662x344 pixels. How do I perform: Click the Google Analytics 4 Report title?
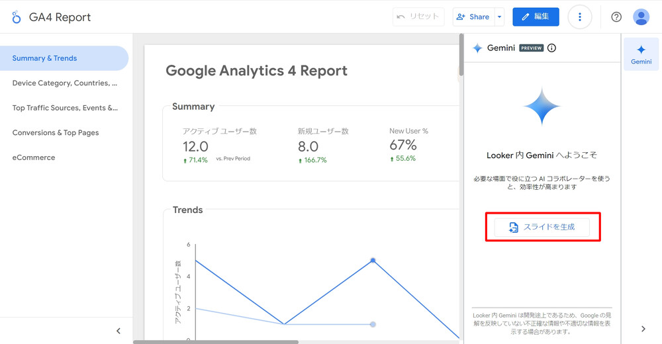pyautogui.click(x=256, y=71)
